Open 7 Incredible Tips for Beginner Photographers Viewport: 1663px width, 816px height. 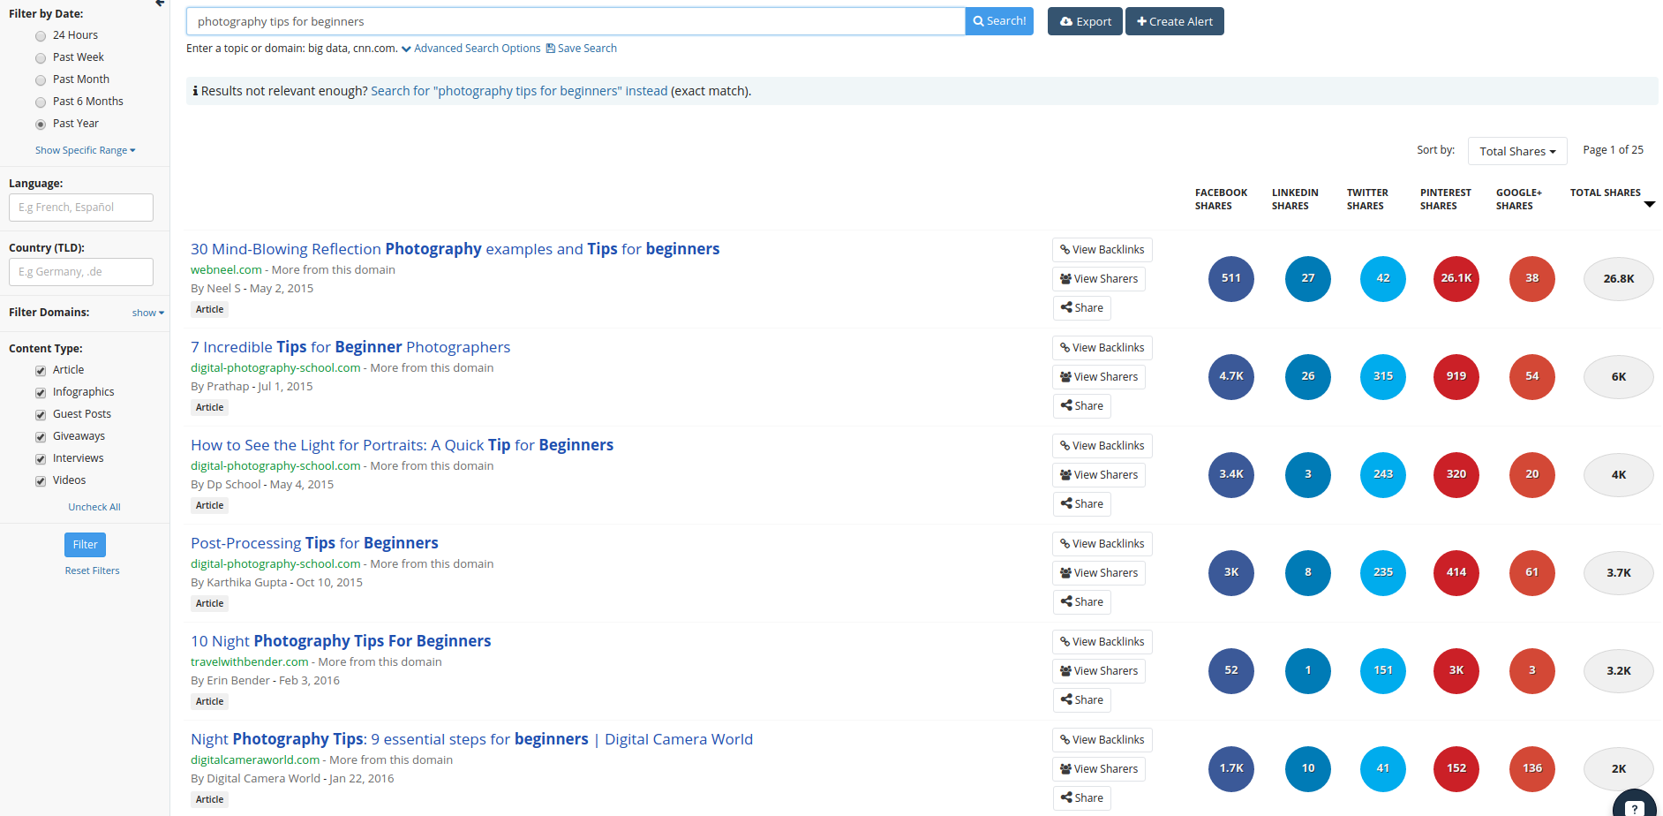(x=350, y=347)
